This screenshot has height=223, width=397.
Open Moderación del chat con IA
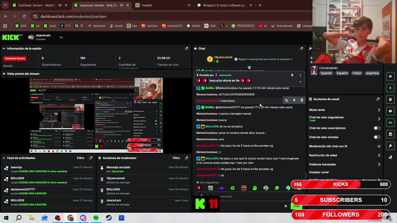[344, 146]
